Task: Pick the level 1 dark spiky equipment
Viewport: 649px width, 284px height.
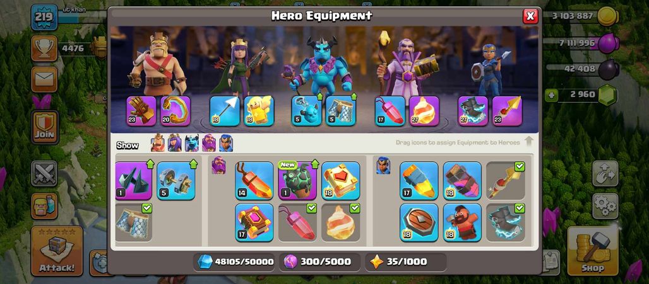Action: pyautogui.click(x=134, y=180)
